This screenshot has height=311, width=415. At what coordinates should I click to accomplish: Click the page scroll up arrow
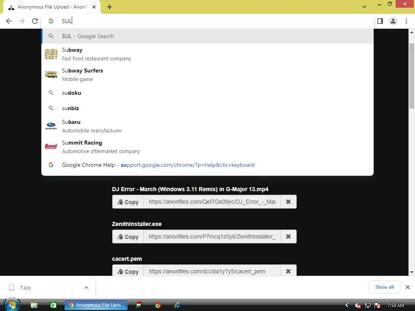pyautogui.click(x=412, y=32)
